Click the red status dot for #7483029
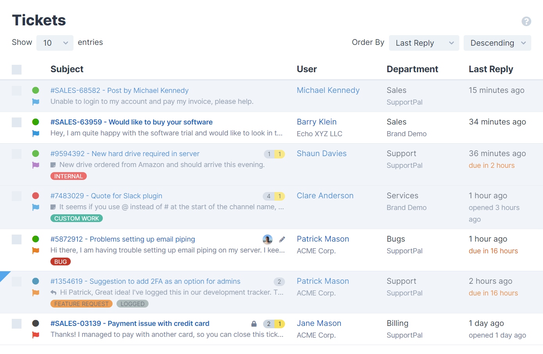The width and height of the screenshot is (543, 354). tap(36, 196)
